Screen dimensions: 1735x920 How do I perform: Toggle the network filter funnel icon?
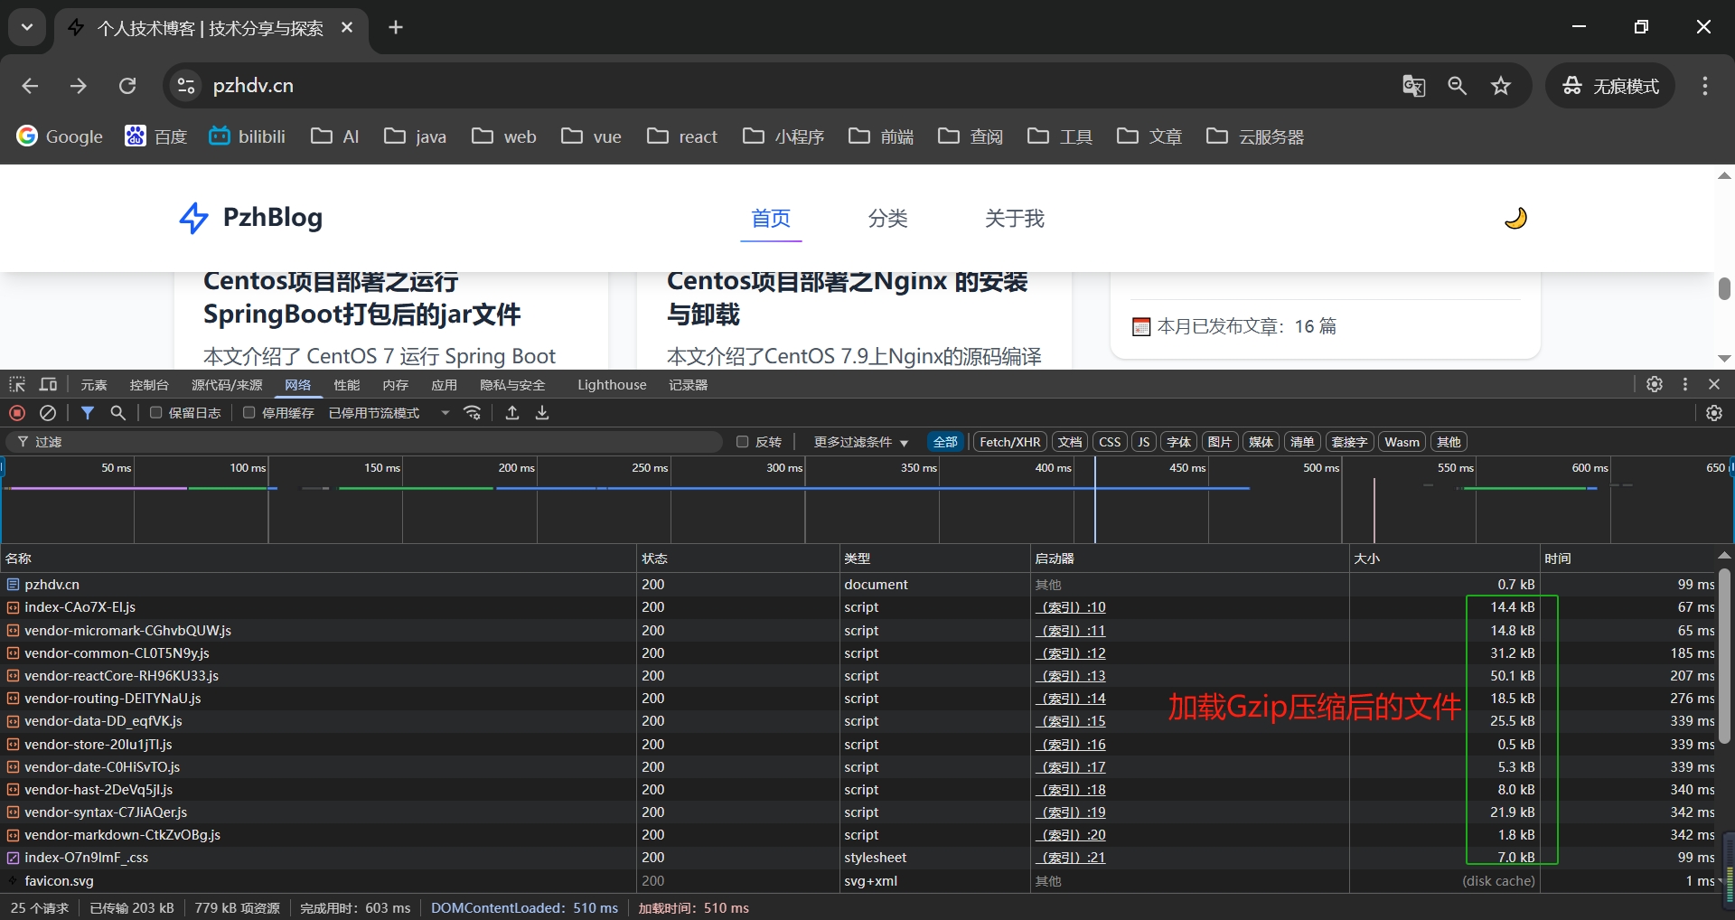(88, 413)
